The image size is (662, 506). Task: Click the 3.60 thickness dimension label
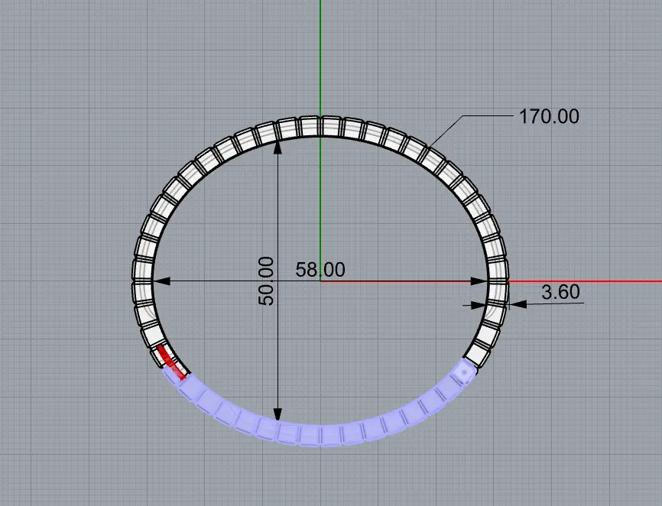(x=560, y=292)
